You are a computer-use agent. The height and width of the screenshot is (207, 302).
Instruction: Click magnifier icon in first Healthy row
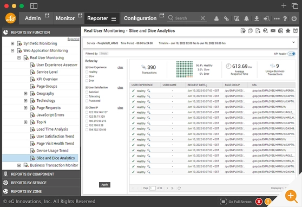coord(149,90)
